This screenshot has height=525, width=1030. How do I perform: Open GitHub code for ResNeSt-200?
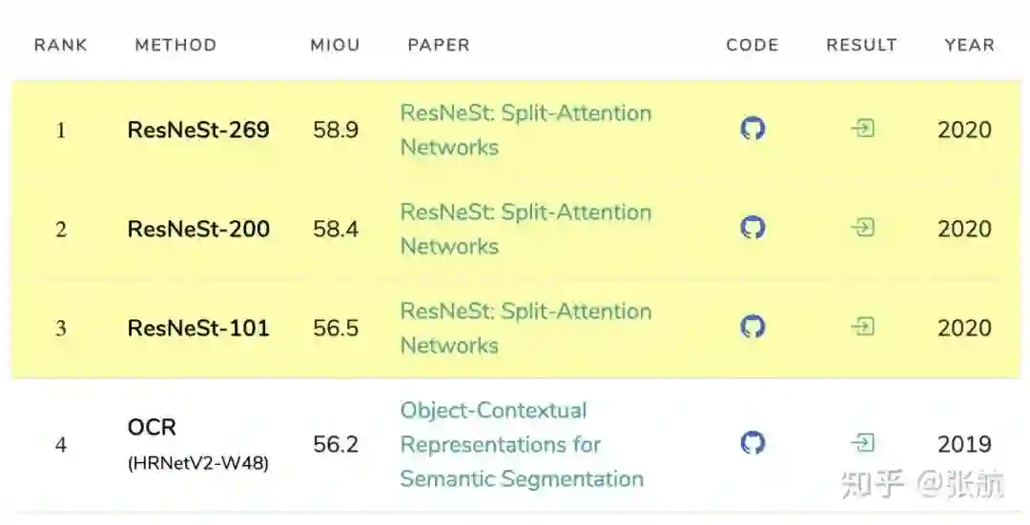point(752,228)
